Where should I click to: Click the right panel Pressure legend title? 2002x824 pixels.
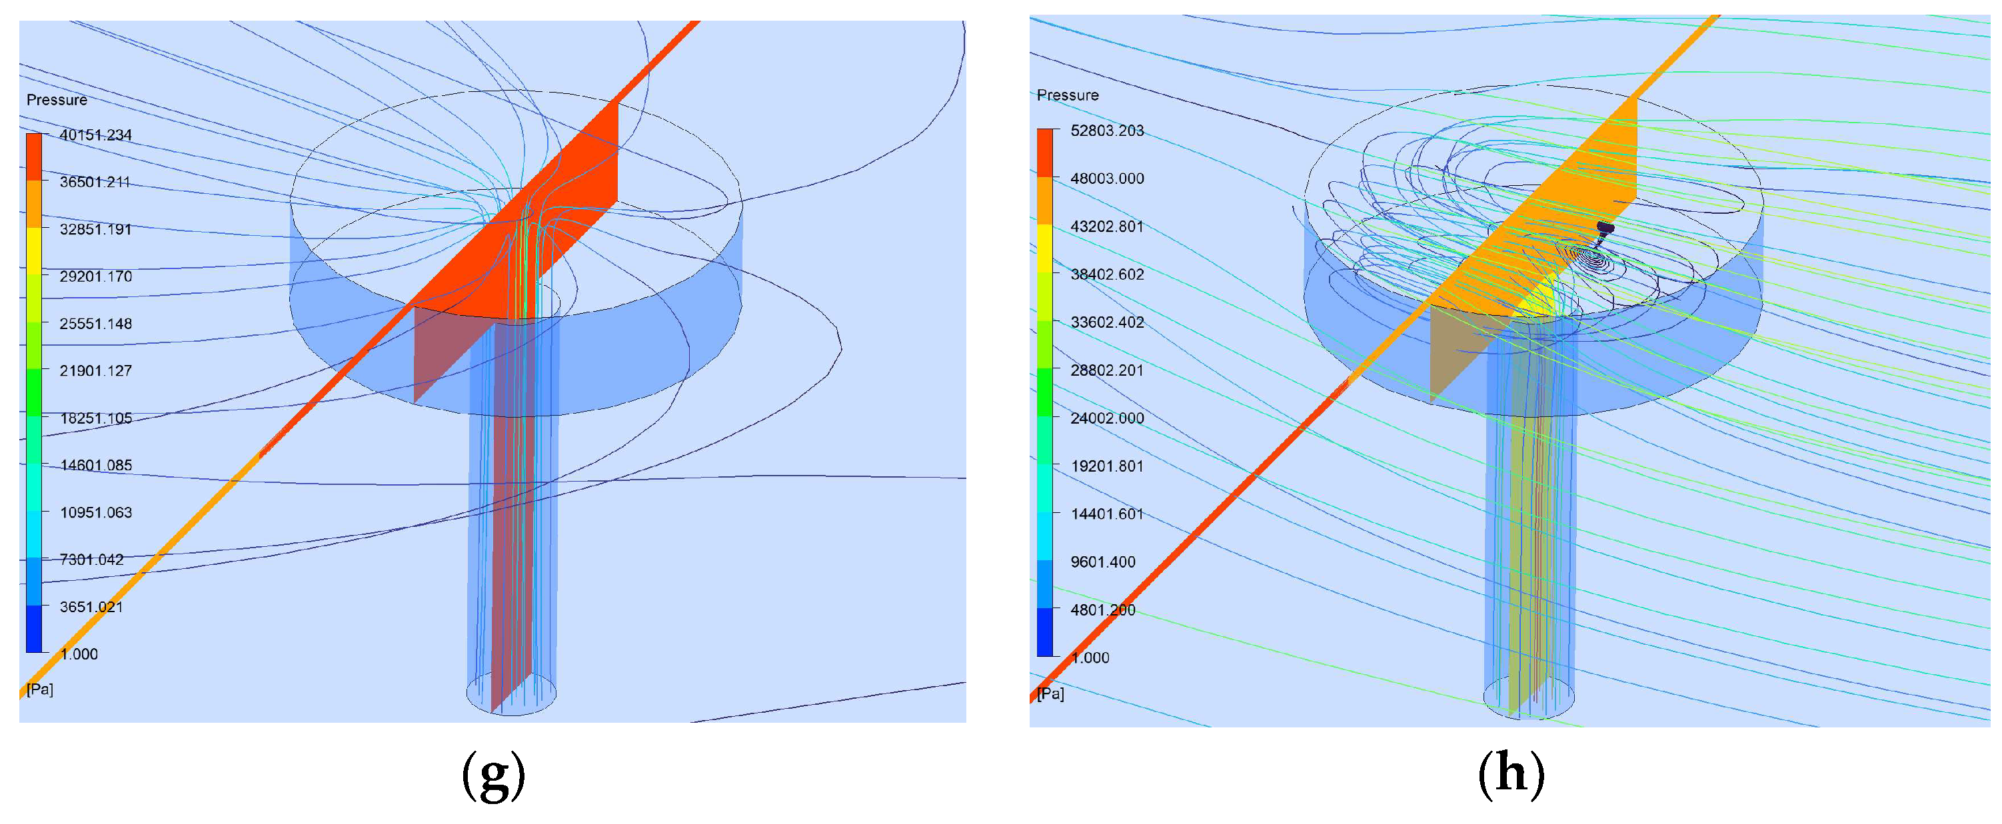coord(1067,95)
